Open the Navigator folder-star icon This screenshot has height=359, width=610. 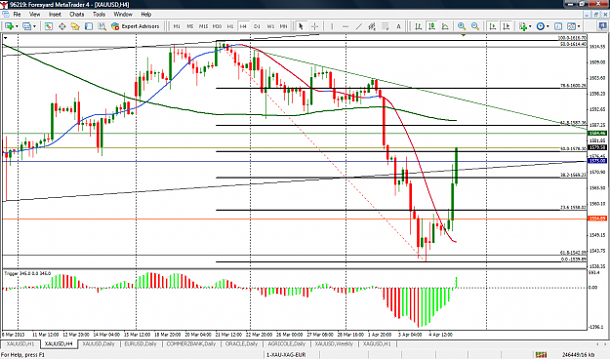tap(75, 26)
